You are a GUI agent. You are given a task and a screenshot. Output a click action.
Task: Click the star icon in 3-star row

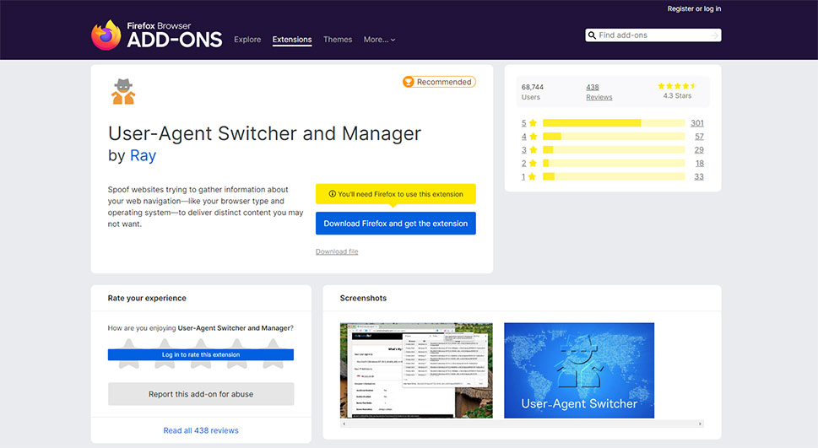(533, 149)
